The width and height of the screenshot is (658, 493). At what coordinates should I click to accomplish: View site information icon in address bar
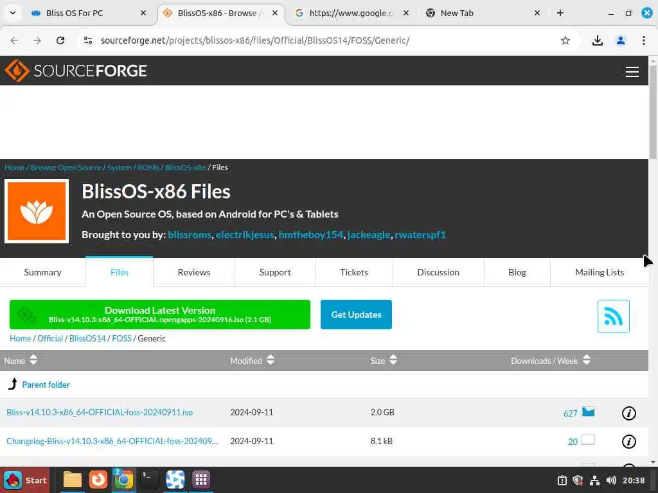click(x=88, y=40)
